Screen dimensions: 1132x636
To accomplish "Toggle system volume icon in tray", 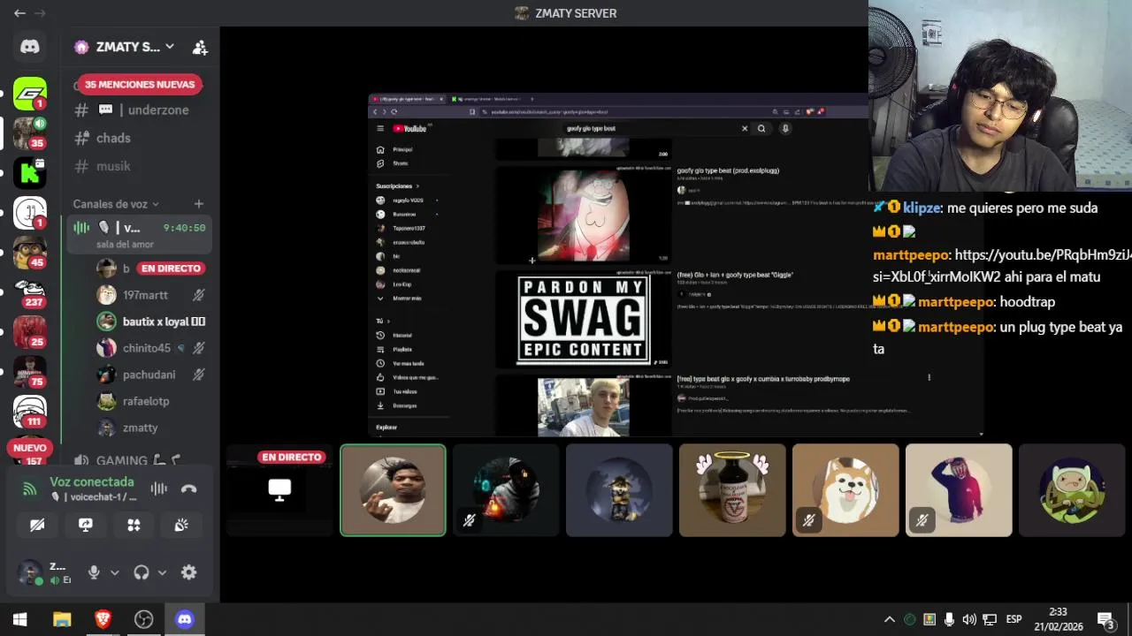I will pos(969,619).
